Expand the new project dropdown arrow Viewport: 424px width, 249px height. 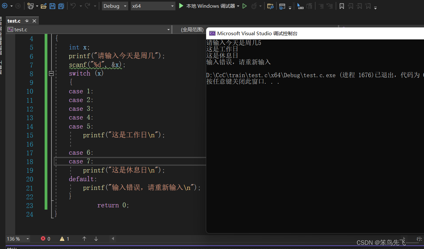pos(37,6)
